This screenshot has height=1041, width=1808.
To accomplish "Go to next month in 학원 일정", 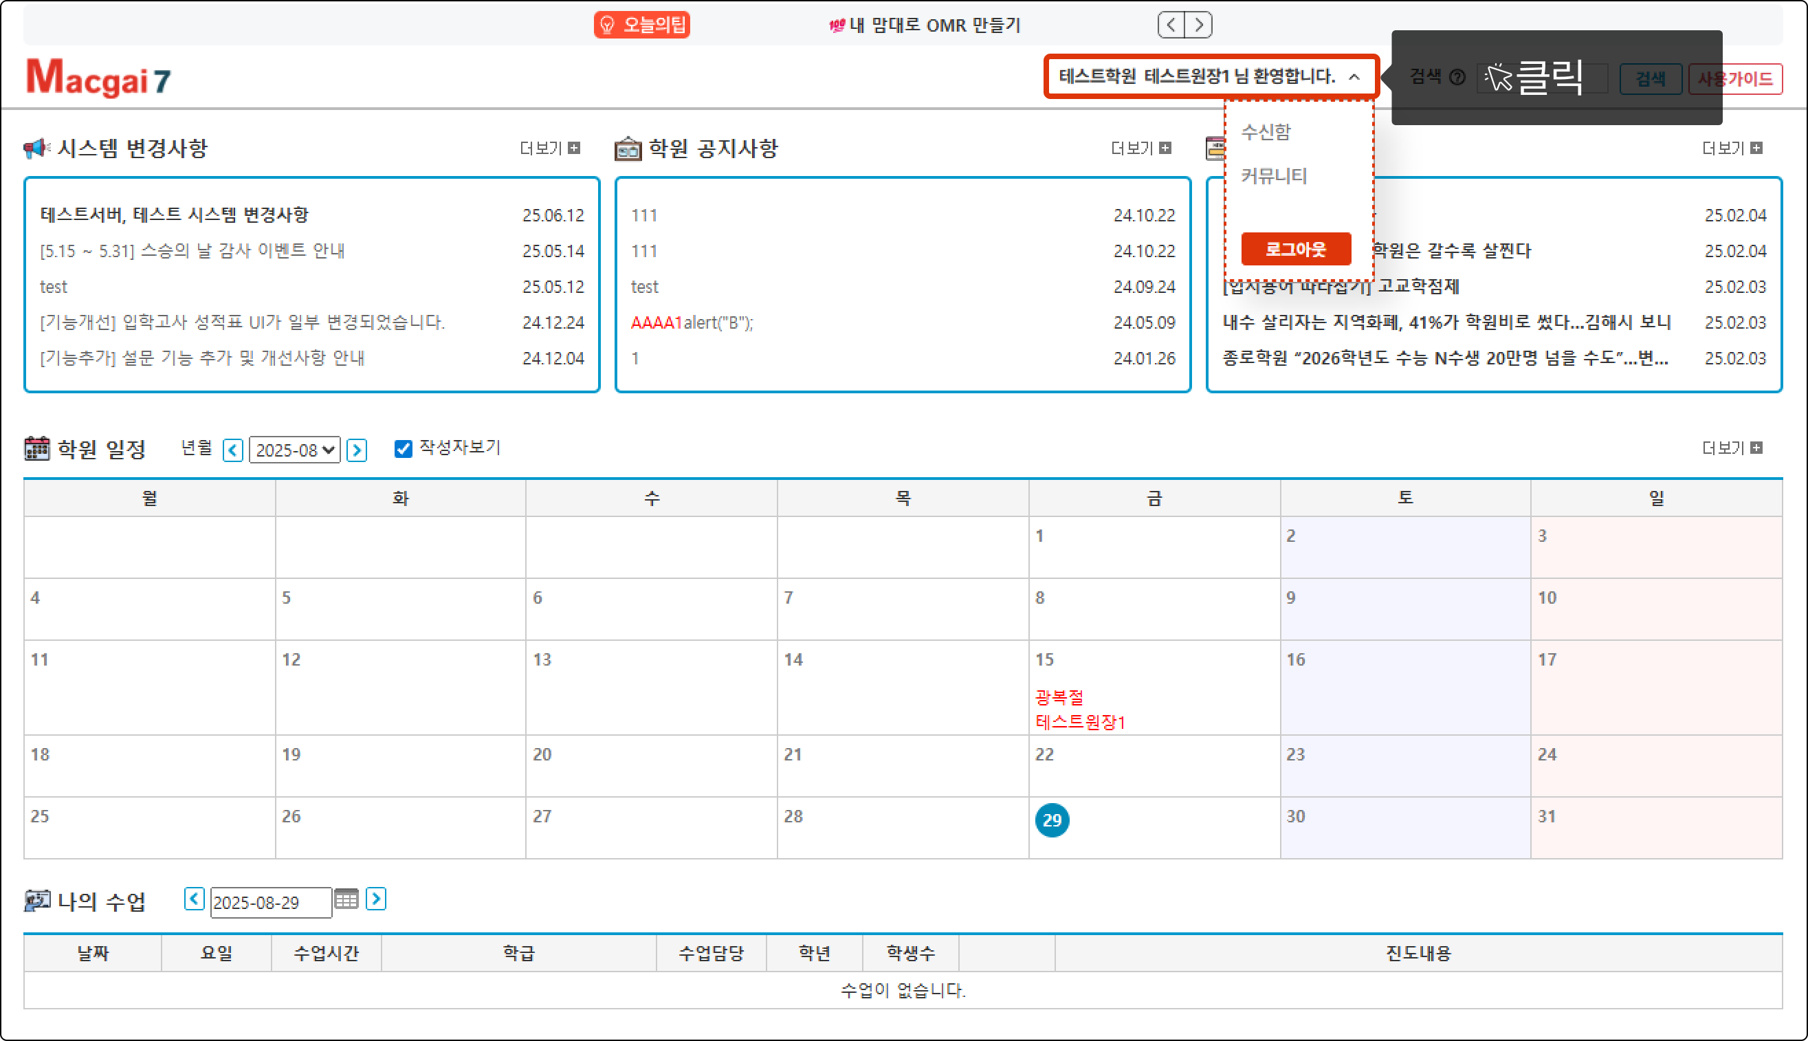I will 357,450.
